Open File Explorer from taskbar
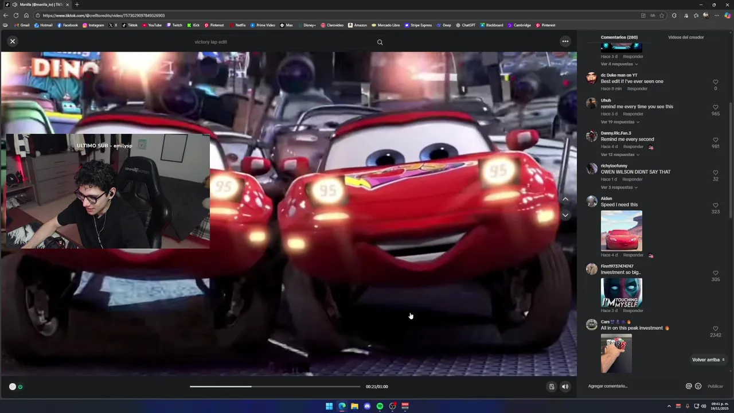The height and width of the screenshot is (413, 734). coord(354,406)
